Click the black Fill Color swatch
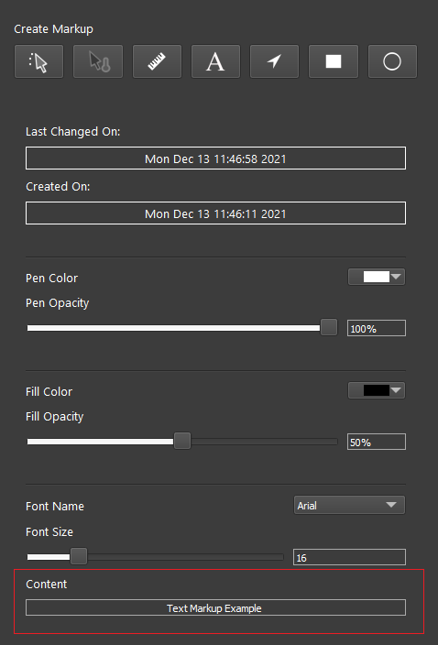The width and height of the screenshot is (438, 645). click(377, 390)
